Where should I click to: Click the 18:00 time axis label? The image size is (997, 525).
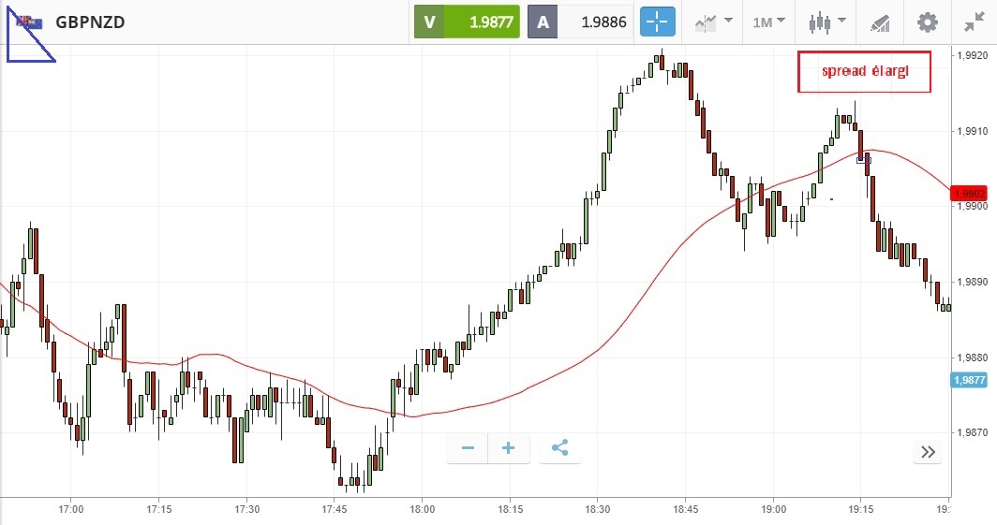(422, 510)
